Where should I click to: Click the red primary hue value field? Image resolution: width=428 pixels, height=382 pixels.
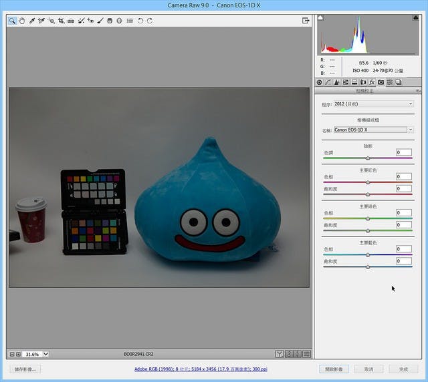tap(404, 176)
